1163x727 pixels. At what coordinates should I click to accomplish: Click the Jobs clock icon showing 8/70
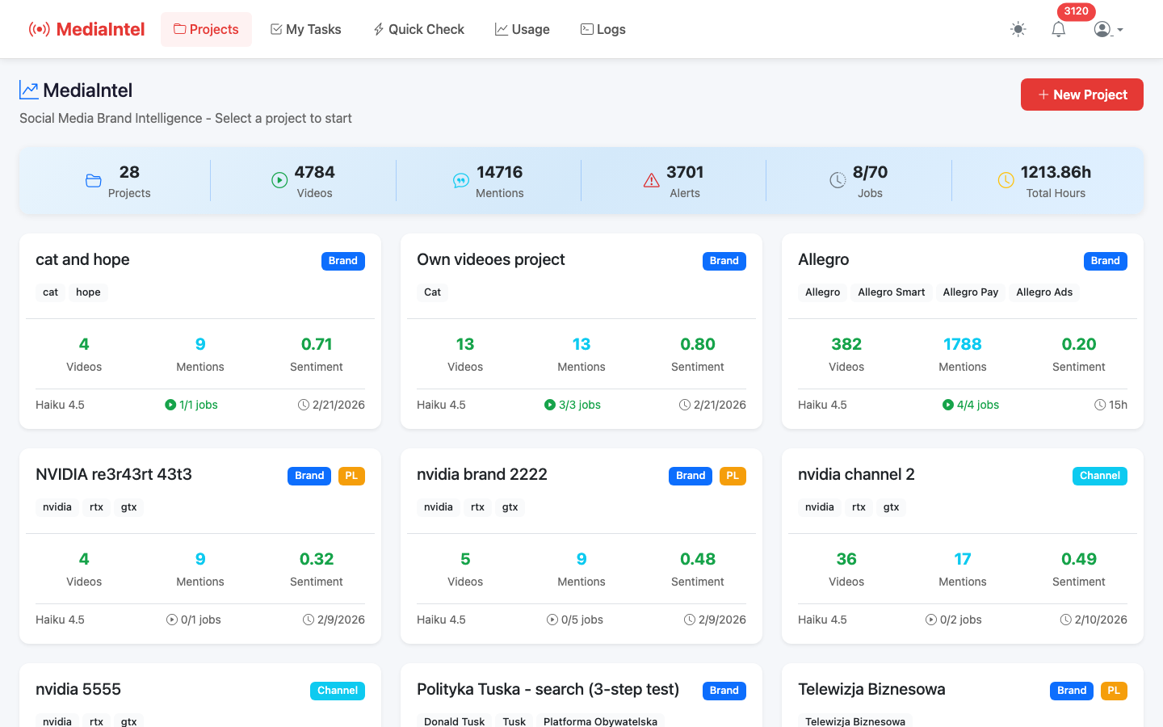click(x=838, y=180)
